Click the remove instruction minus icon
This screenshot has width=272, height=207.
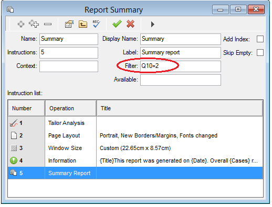(48, 24)
